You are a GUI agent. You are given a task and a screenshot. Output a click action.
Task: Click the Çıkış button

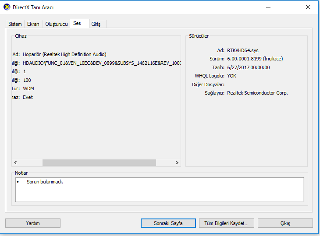[x=285, y=223]
